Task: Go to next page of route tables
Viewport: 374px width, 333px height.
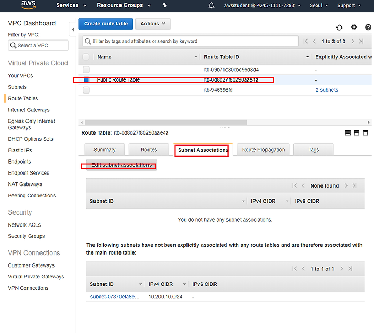Action: click(353, 41)
